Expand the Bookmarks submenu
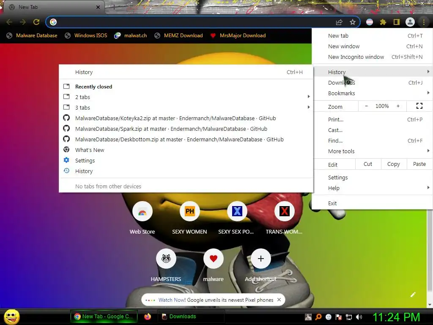The height and width of the screenshot is (325, 433). [373, 94]
